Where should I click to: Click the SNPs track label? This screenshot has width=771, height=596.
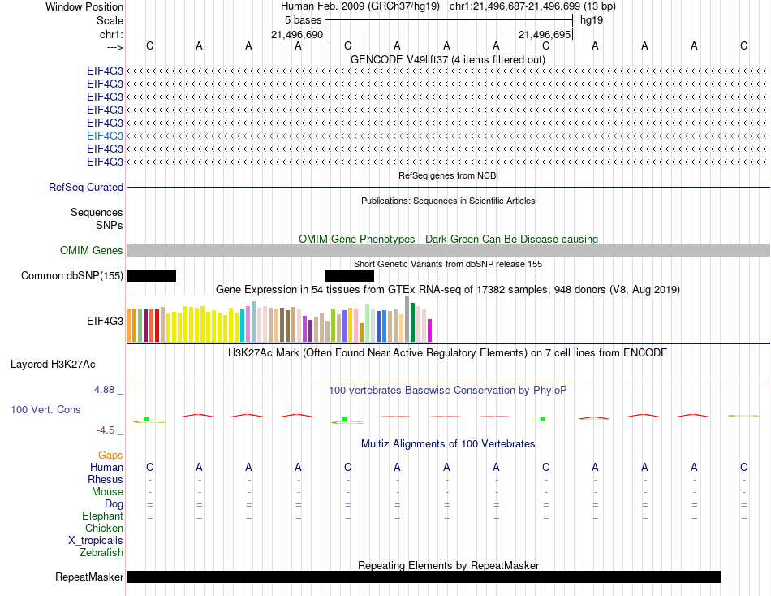pos(110,225)
